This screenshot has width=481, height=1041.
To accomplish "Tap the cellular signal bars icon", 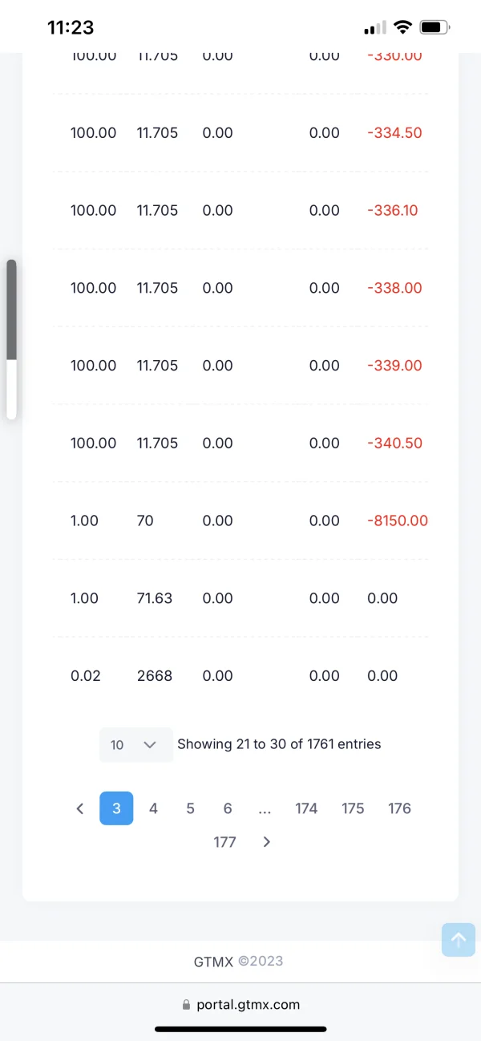I will (x=374, y=28).
